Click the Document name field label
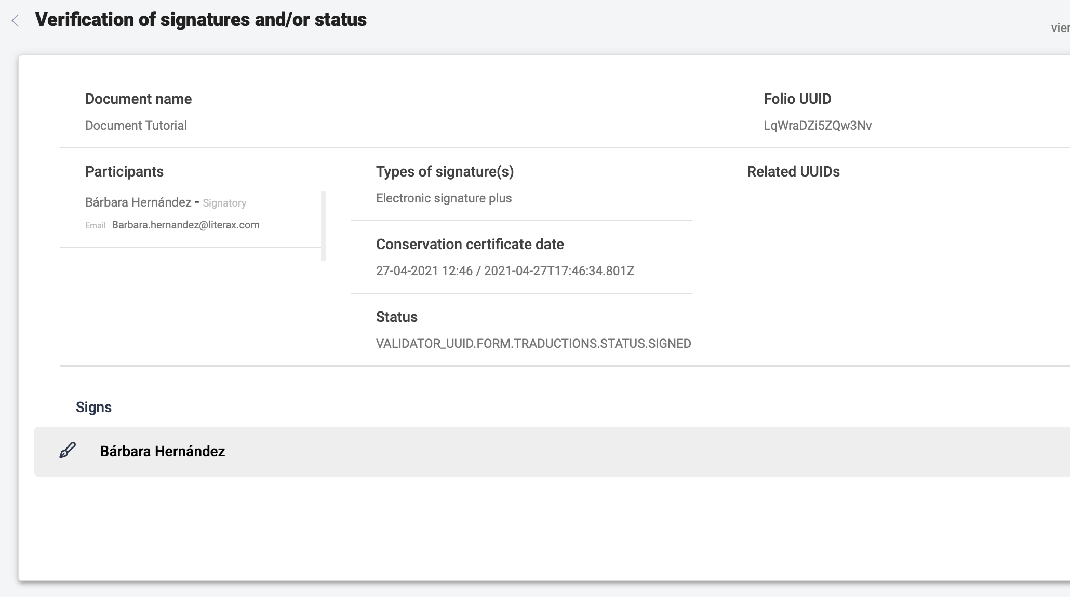Image resolution: width=1070 pixels, height=597 pixels. [138, 99]
